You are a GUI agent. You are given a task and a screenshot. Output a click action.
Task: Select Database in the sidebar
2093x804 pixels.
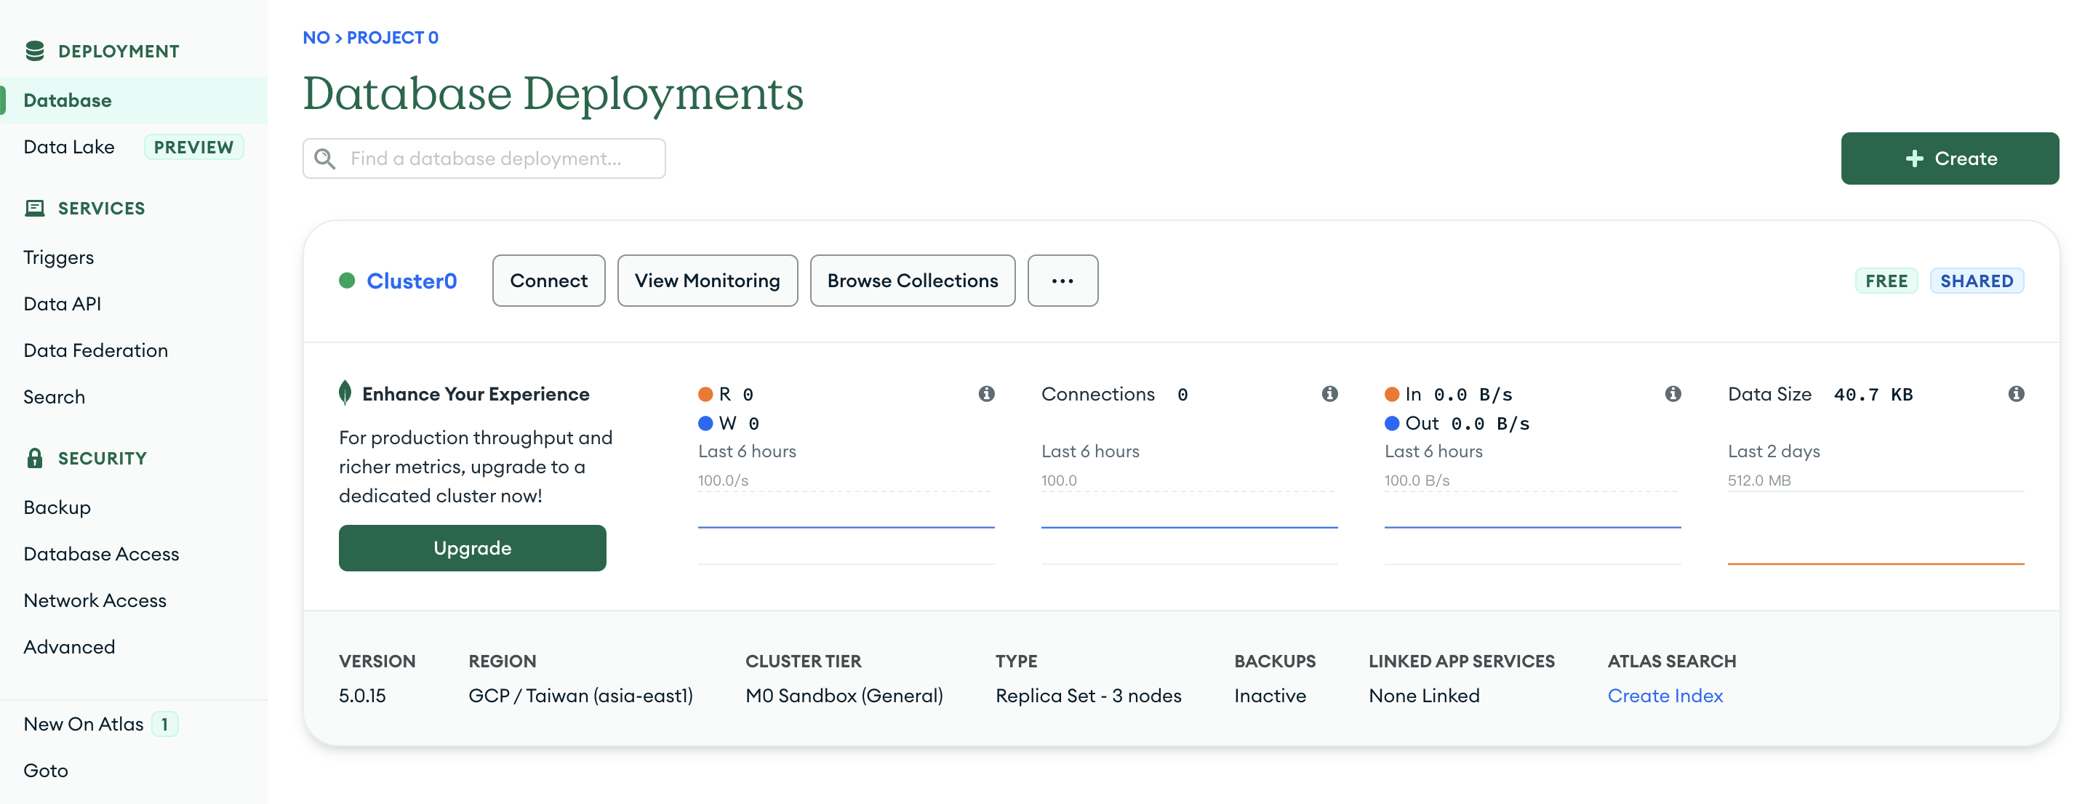coord(133,100)
